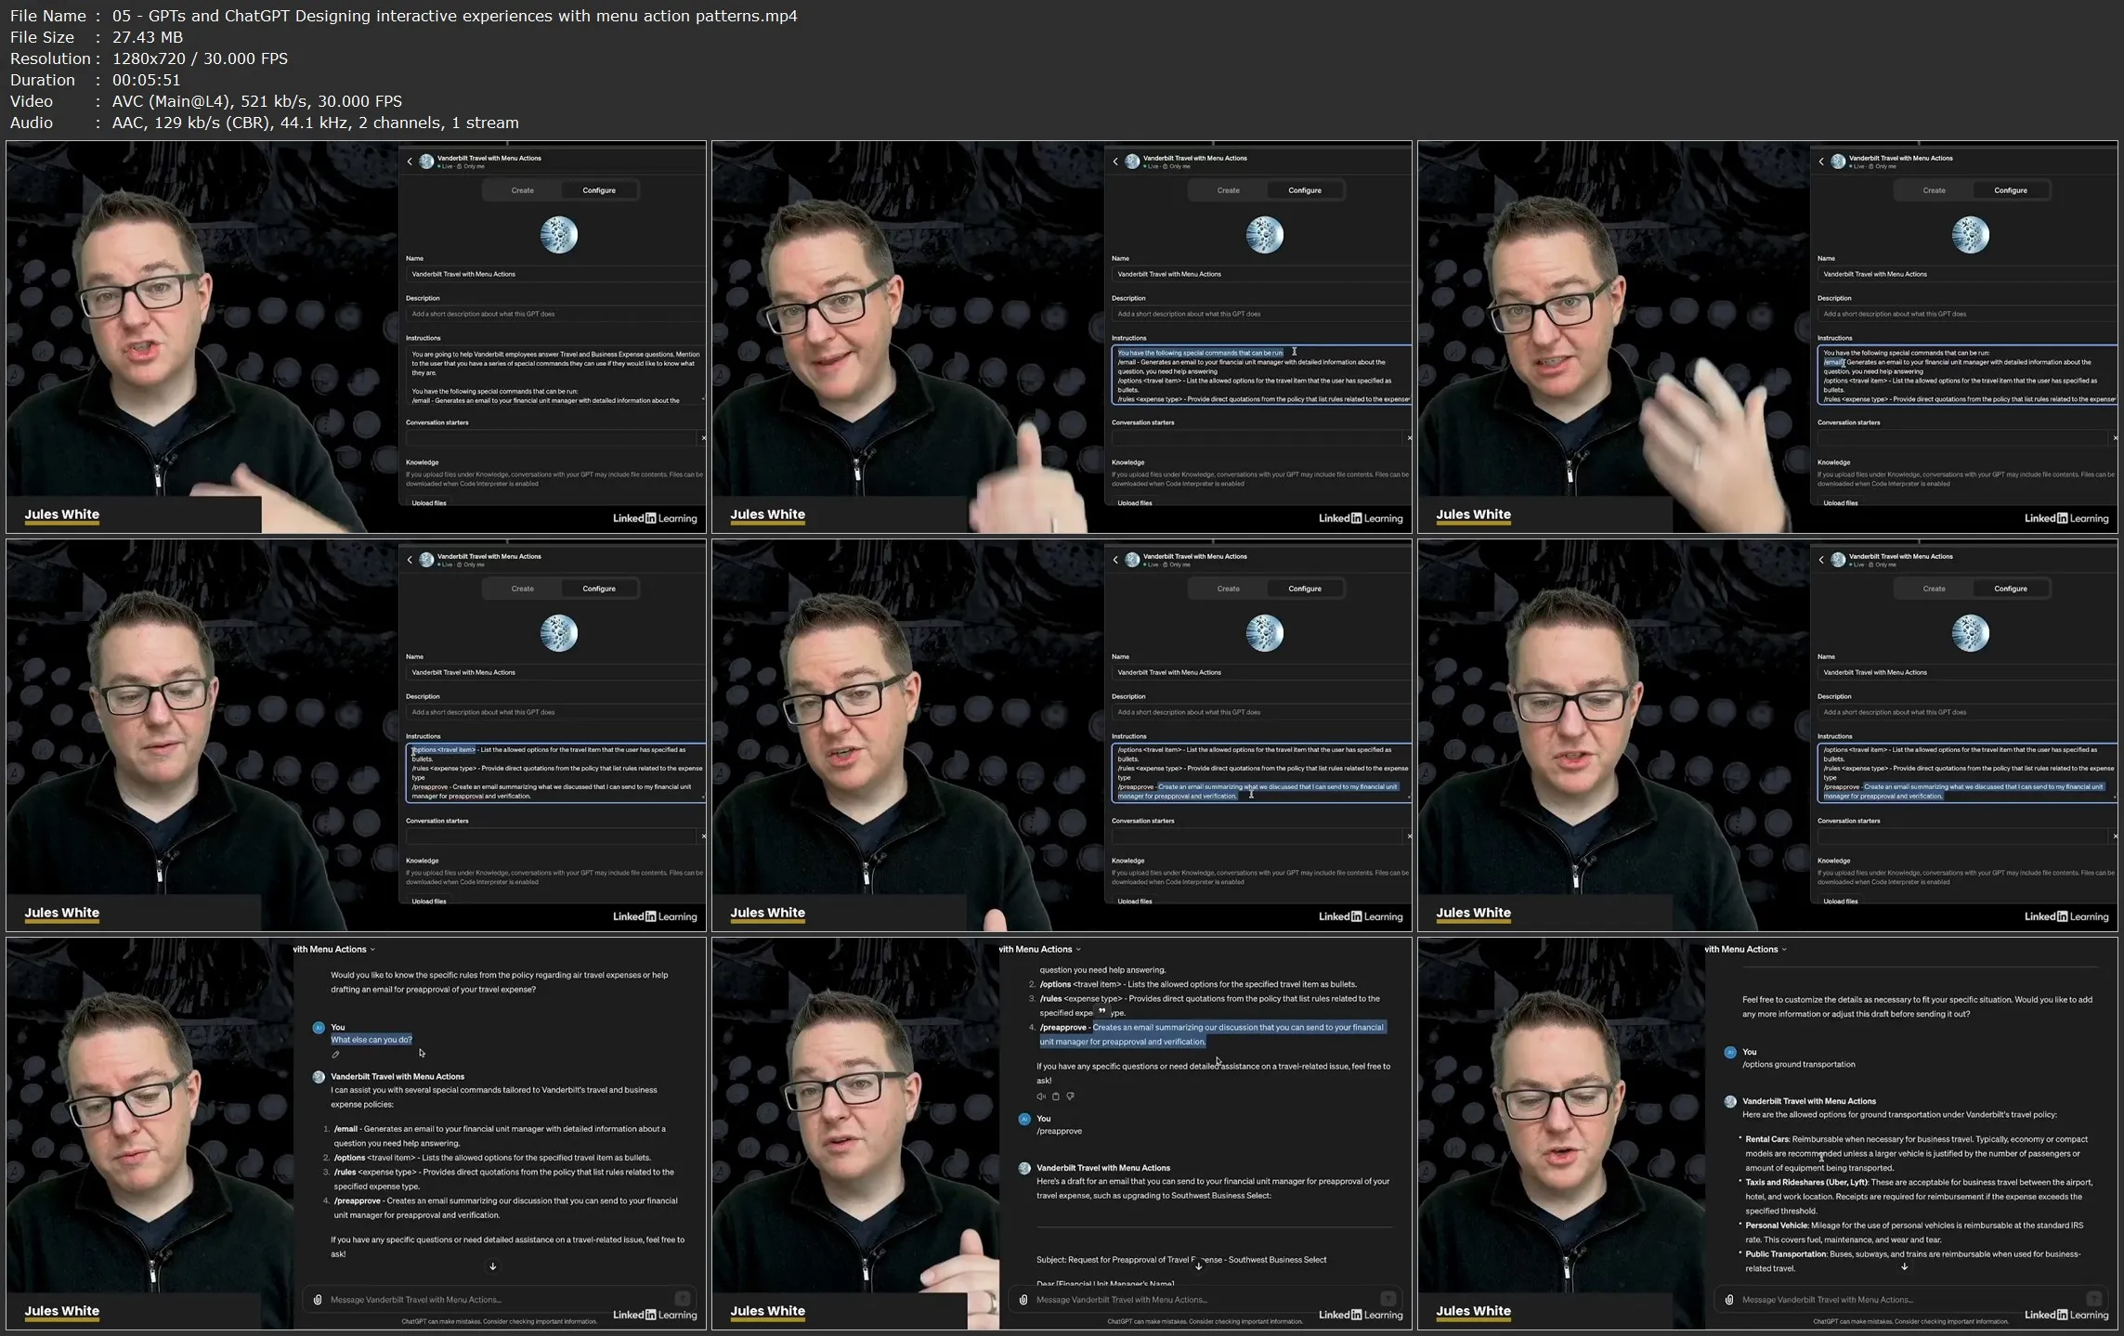
Task: Click scroll-down arrow over 'Subject: Request for Preapproval' line
Action: [x=1199, y=1266]
